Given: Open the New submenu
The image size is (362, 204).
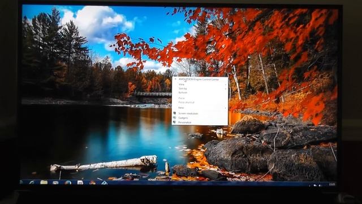Looking at the screenshot, I should point(200,108).
